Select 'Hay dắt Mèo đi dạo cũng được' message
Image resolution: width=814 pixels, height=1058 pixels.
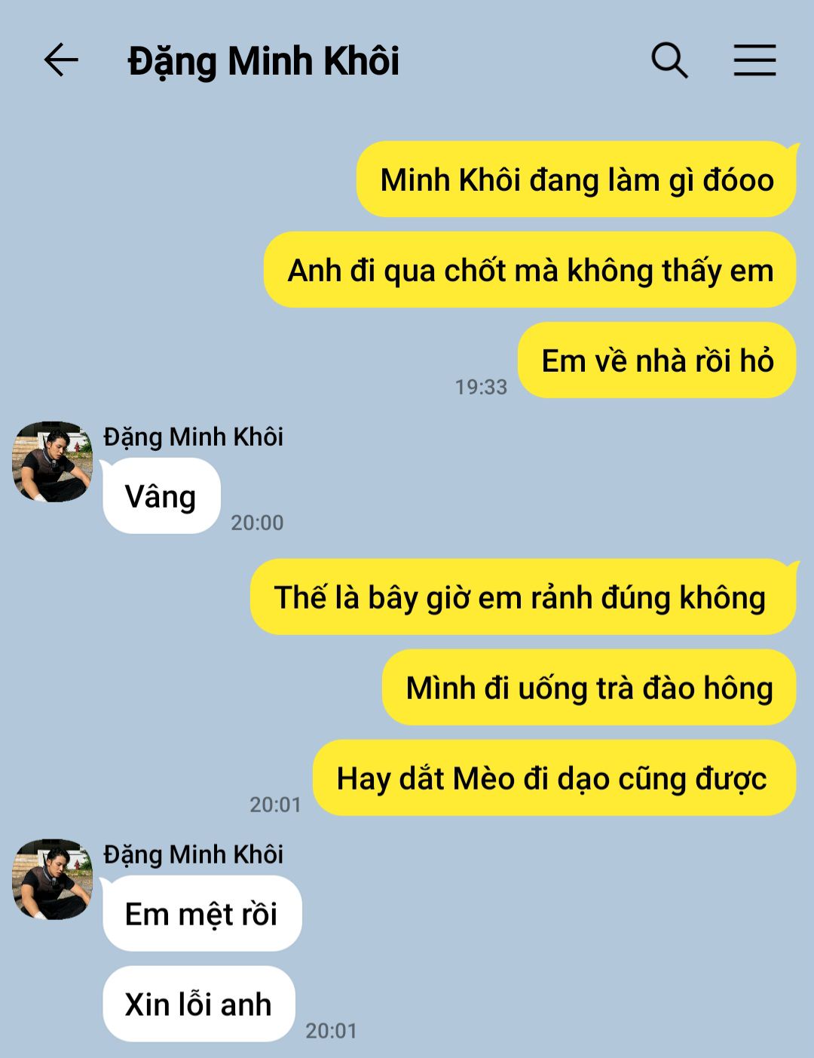555,778
